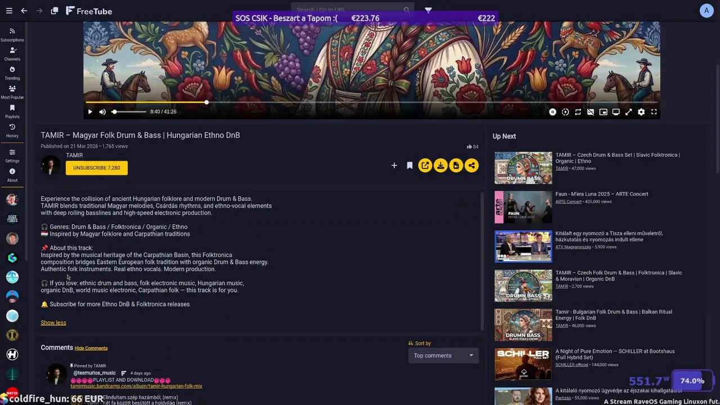The height and width of the screenshot is (405, 720).
Task: Click the yellow download button
Action: [440, 165]
